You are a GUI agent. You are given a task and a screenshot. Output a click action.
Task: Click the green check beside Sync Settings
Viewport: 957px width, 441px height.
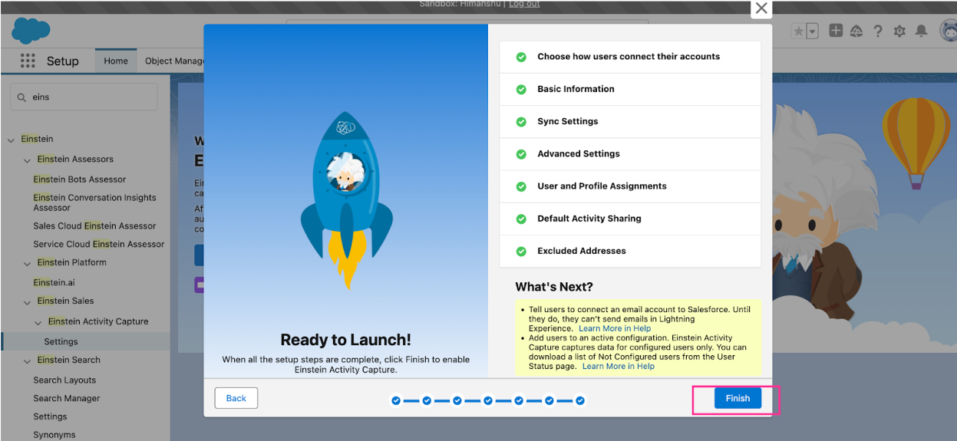[x=521, y=121]
